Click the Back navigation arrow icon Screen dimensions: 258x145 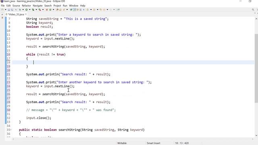pos(104,10)
